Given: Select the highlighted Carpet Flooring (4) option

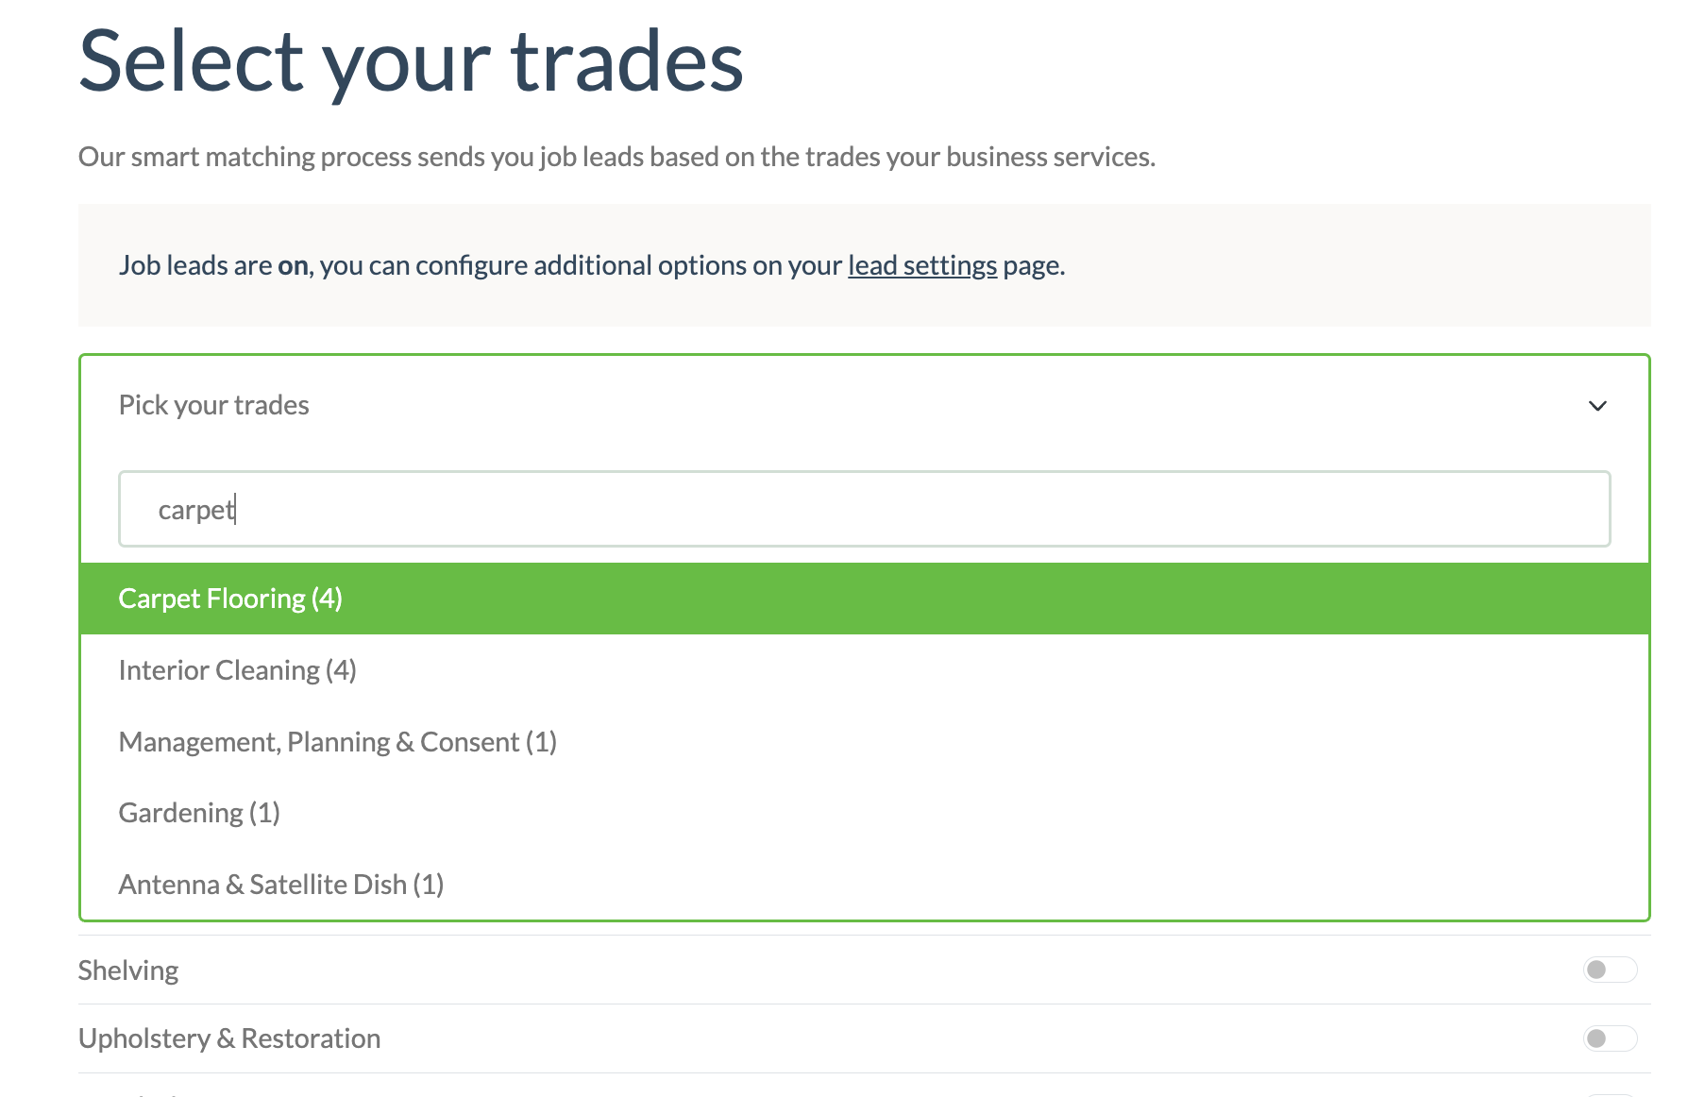Looking at the screenshot, I should 230,599.
